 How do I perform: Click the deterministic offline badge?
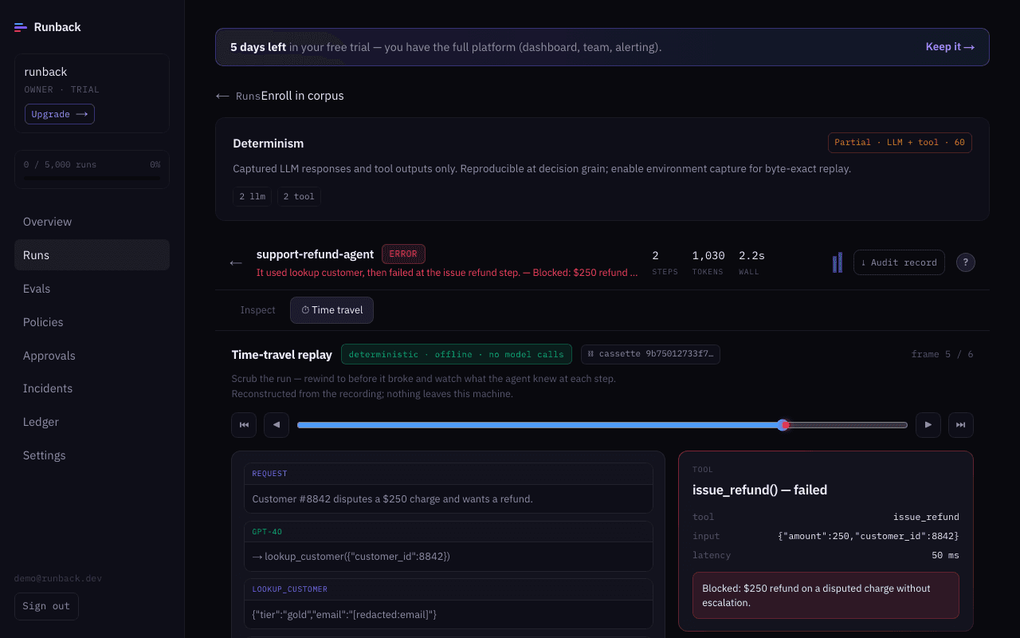[457, 354]
